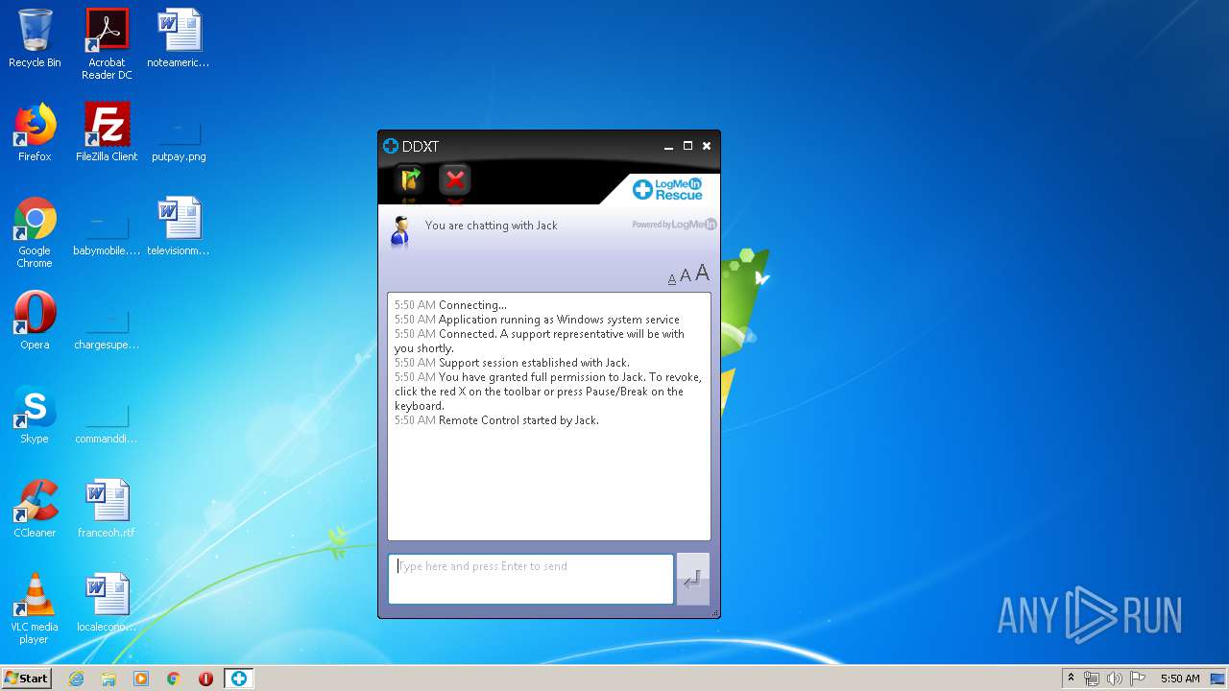Open Internet Explorer from taskbar
Screen dimensions: 1229x691
point(76,679)
